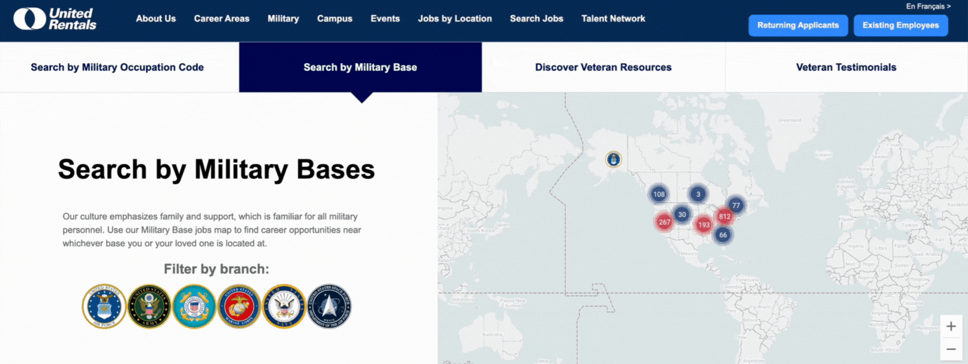
Task: Filter by the Marine Corps branch seal
Action: coord(239,307)
